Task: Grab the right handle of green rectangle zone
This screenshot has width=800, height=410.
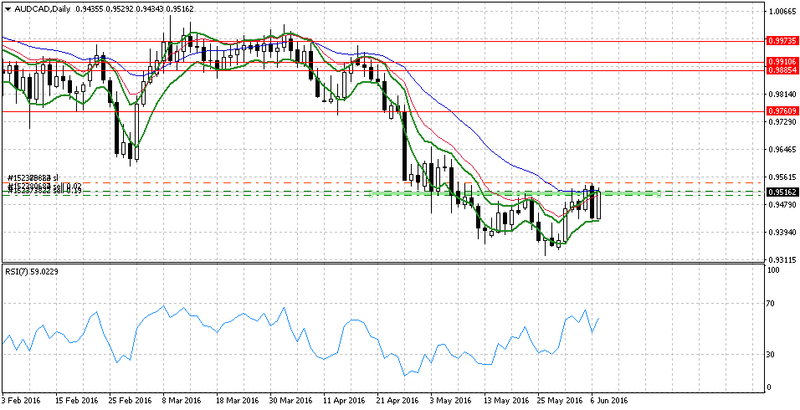Action: click(x=659, y=194)
